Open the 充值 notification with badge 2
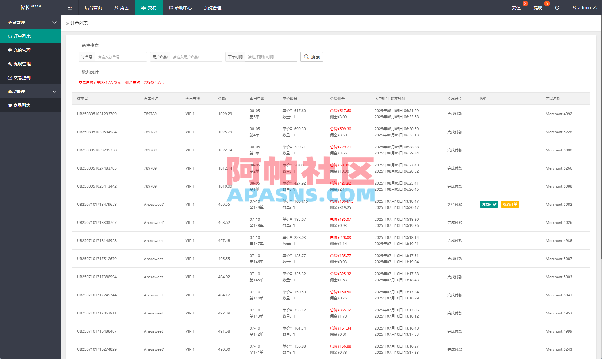Viewport: 602px width, 359px height. [516, 7]
